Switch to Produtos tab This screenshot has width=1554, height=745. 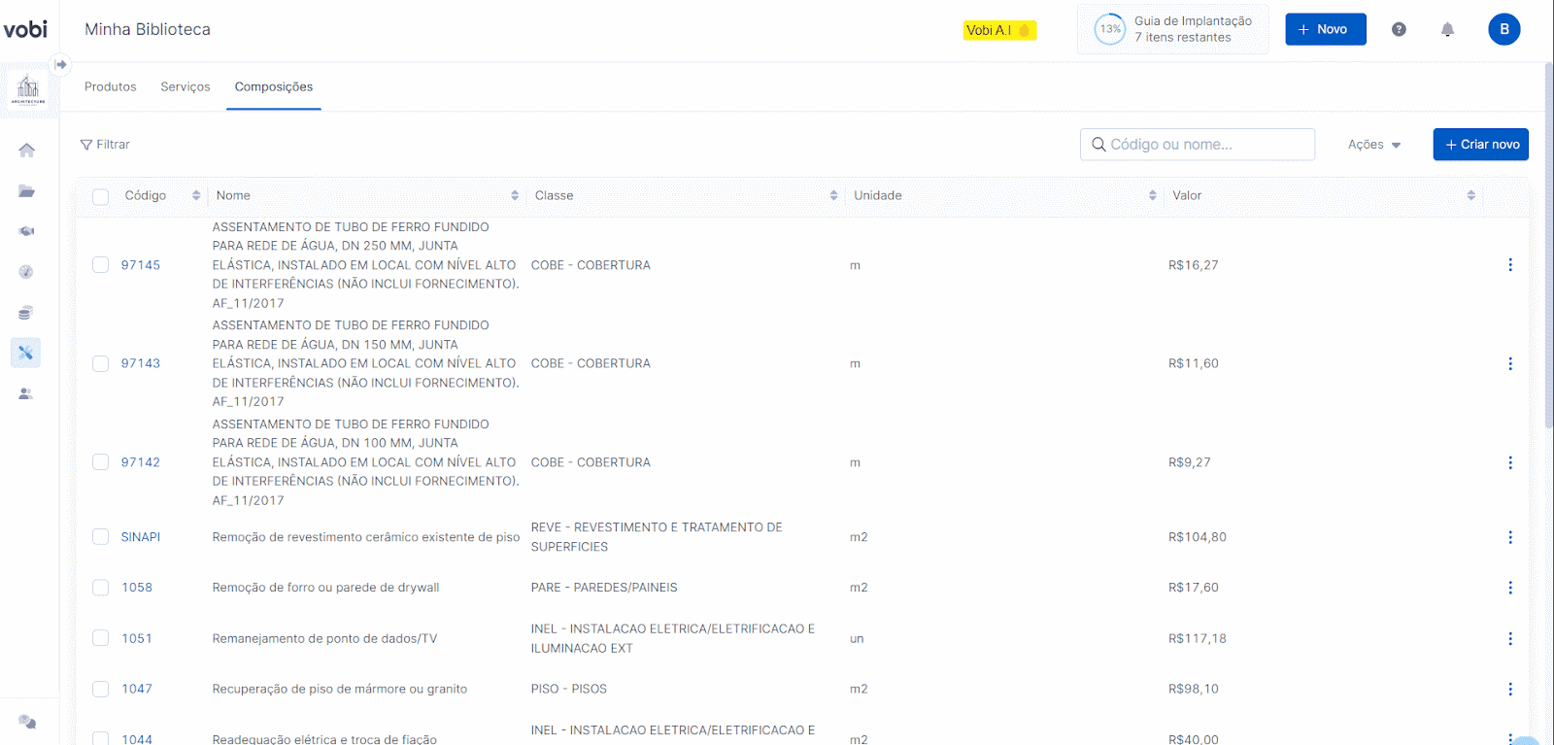111,86
